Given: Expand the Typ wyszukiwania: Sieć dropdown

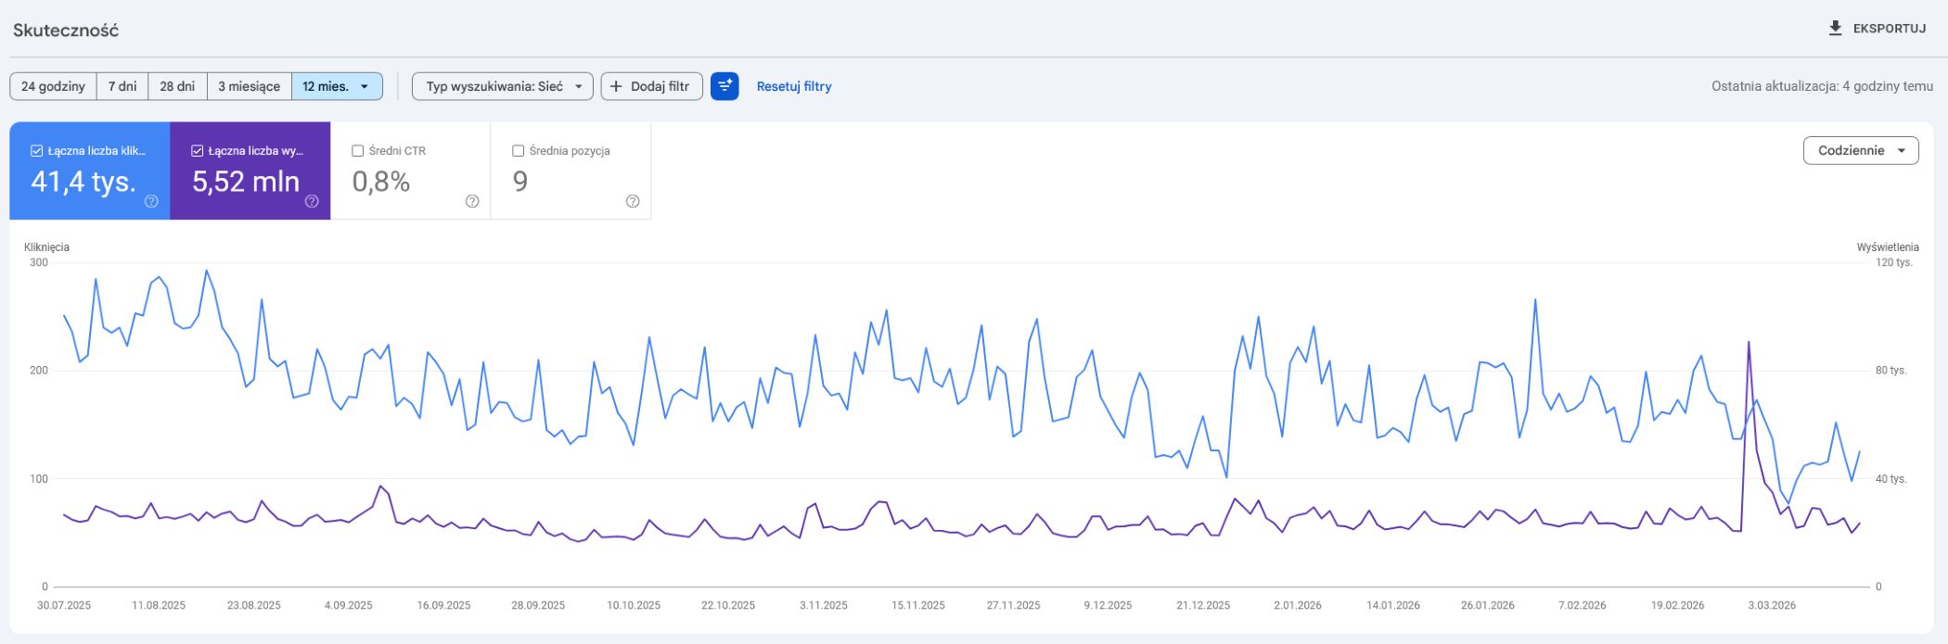Looking at the screenshot, I should [502, 86].
